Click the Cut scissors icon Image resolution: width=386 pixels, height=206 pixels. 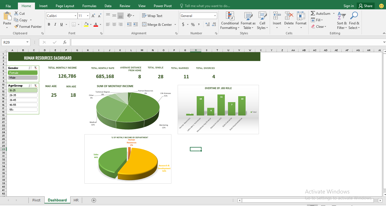(x=16, y=13)
